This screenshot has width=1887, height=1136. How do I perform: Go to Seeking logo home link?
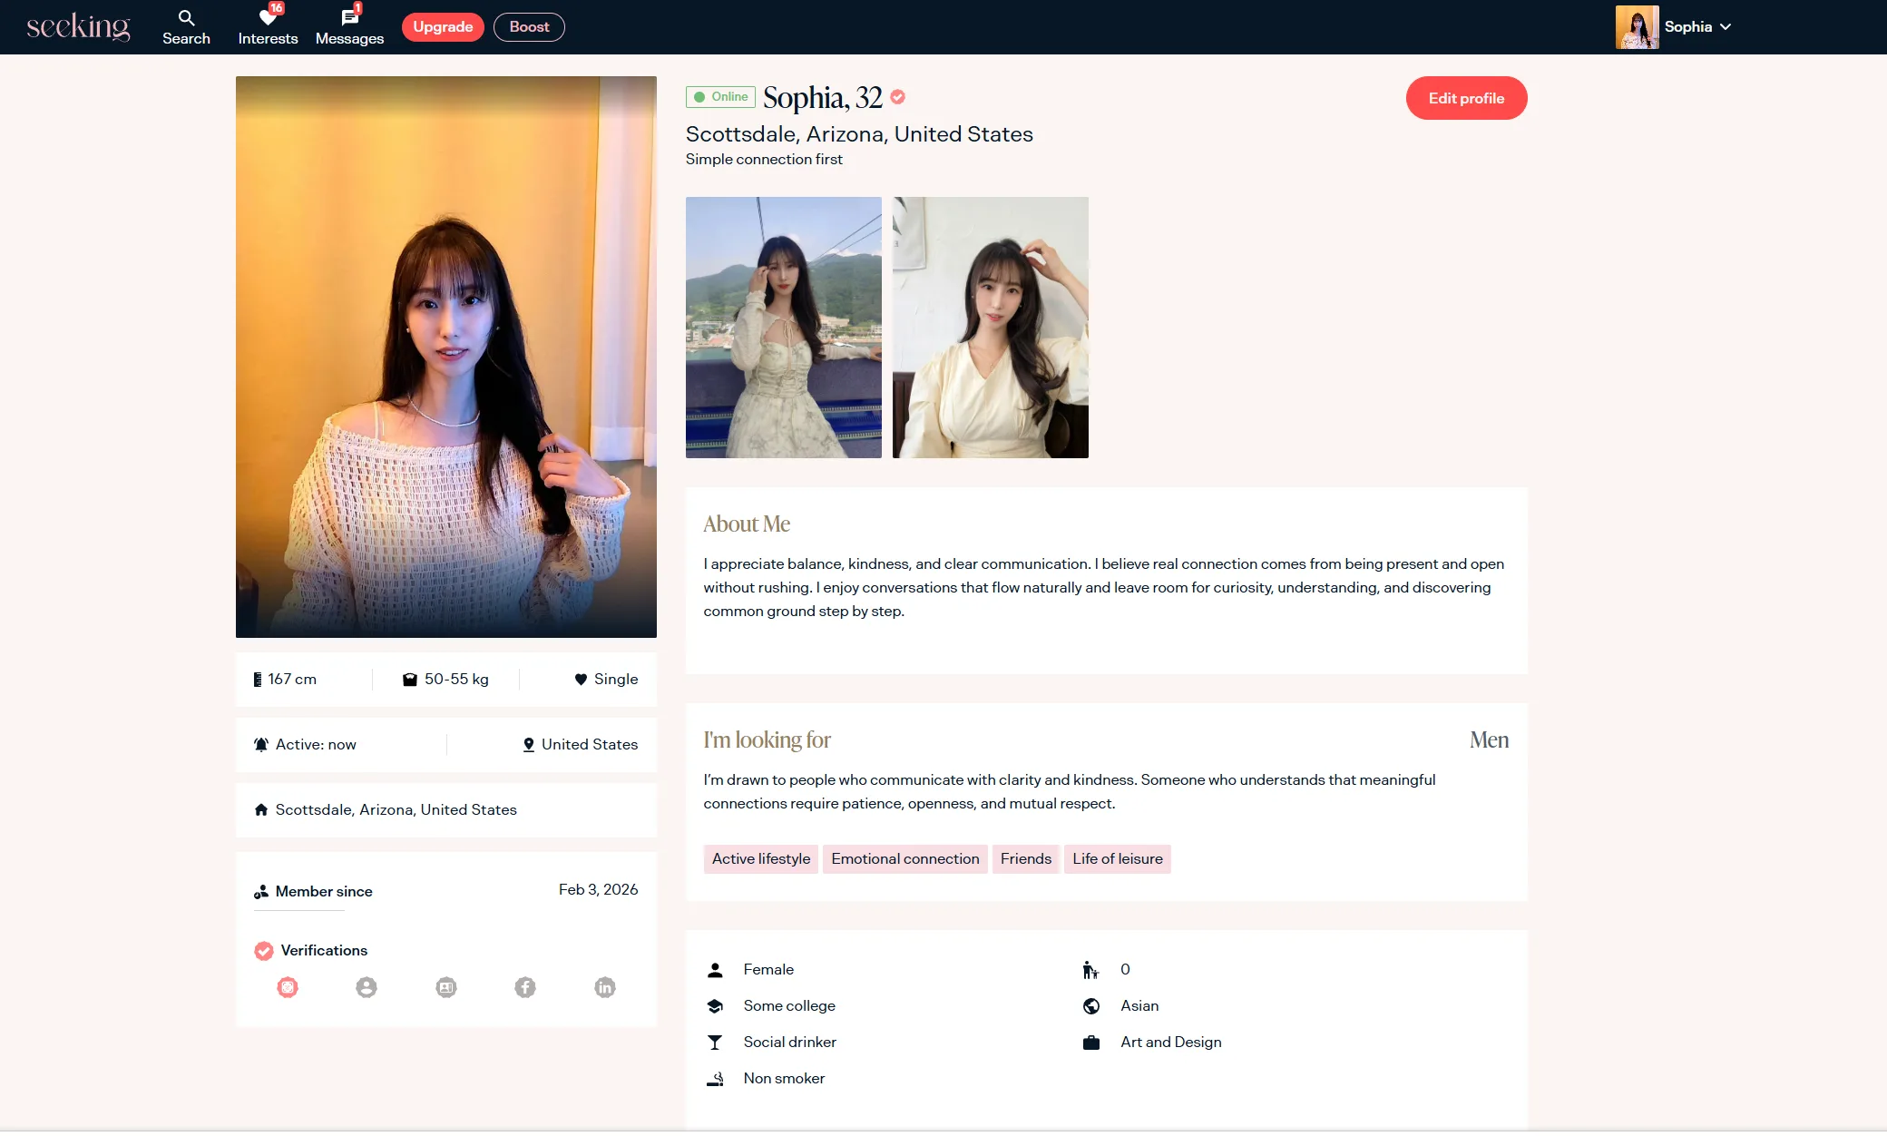78,27
